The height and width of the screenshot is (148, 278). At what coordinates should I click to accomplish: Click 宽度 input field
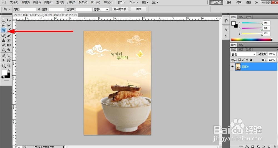coord(28,9)
